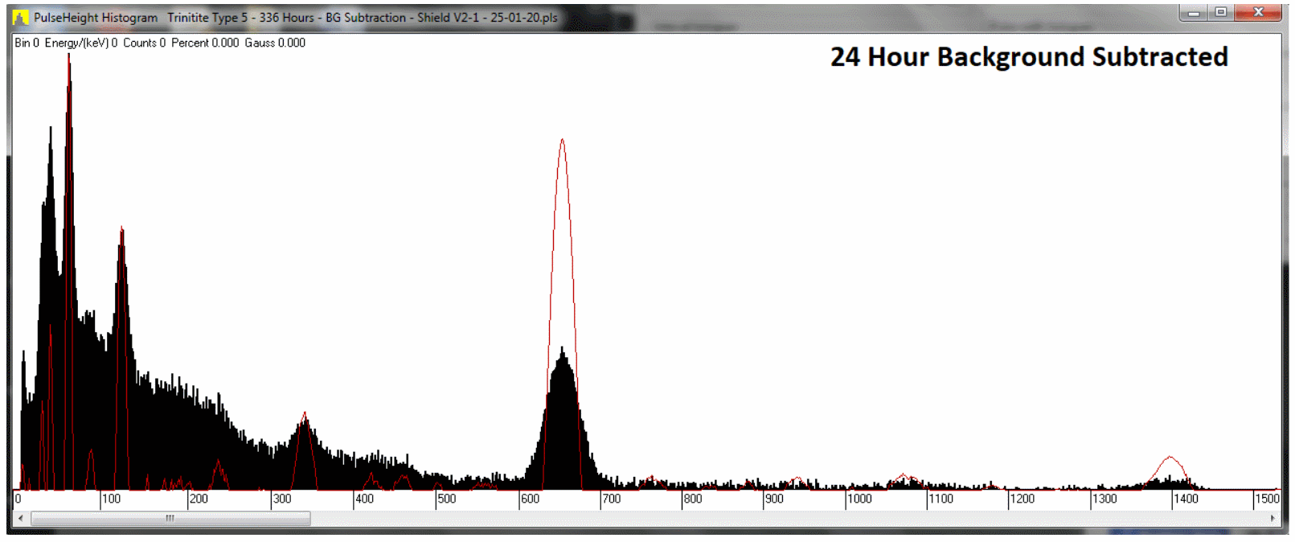Select the 1500 marker on the energy axis
1295x542 pixels.
(x=1267, y=499)
